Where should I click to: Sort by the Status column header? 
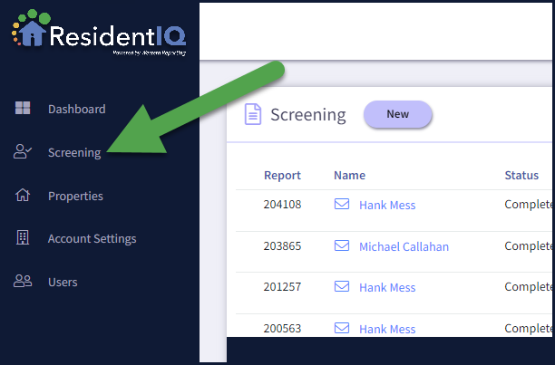(521, 176)
